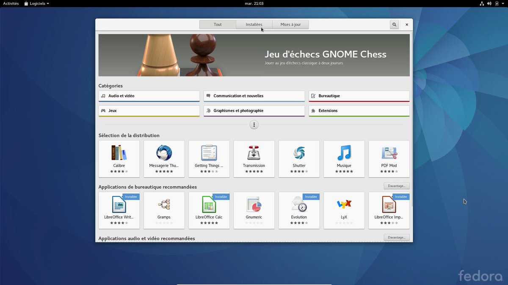Image resolution: width=508 pixels, height=285 pixels.
Task: Open the network status icon in top bar
Action: coord(482,3)
